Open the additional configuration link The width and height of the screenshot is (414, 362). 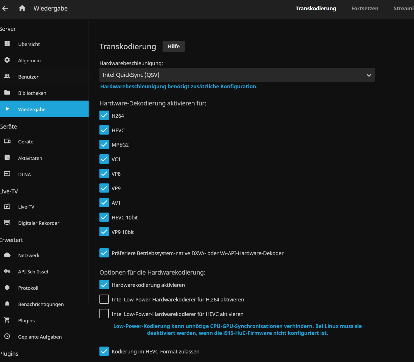click(x=179, y=87)
